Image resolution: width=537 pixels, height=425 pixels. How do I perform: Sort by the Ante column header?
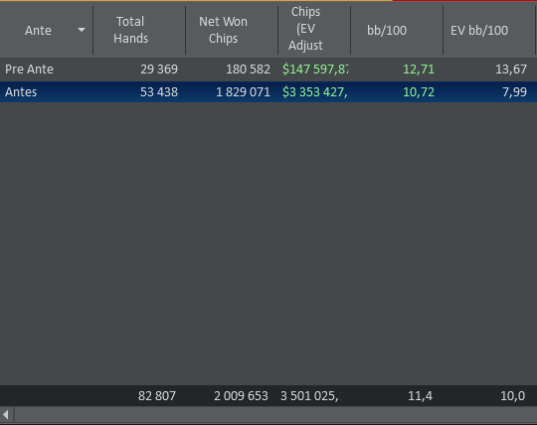pyautogui.click(x=38, y=31)
